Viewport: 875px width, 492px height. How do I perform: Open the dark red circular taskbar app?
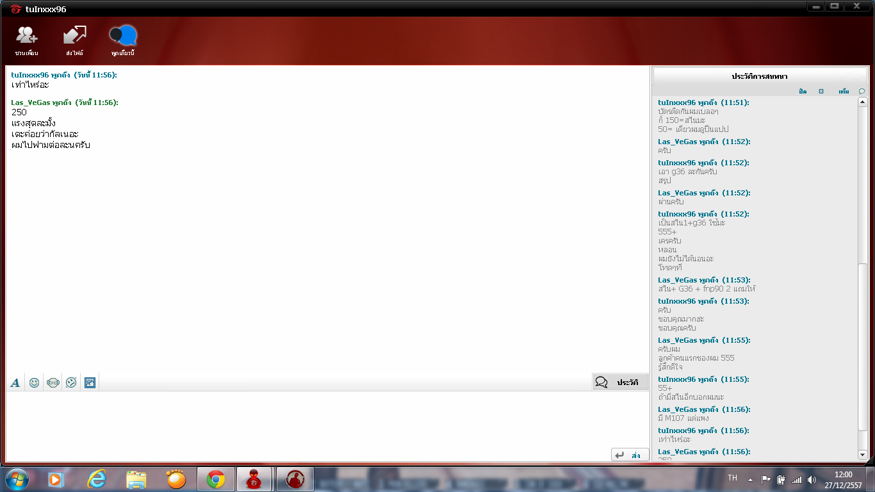click(x=295, y=479)
